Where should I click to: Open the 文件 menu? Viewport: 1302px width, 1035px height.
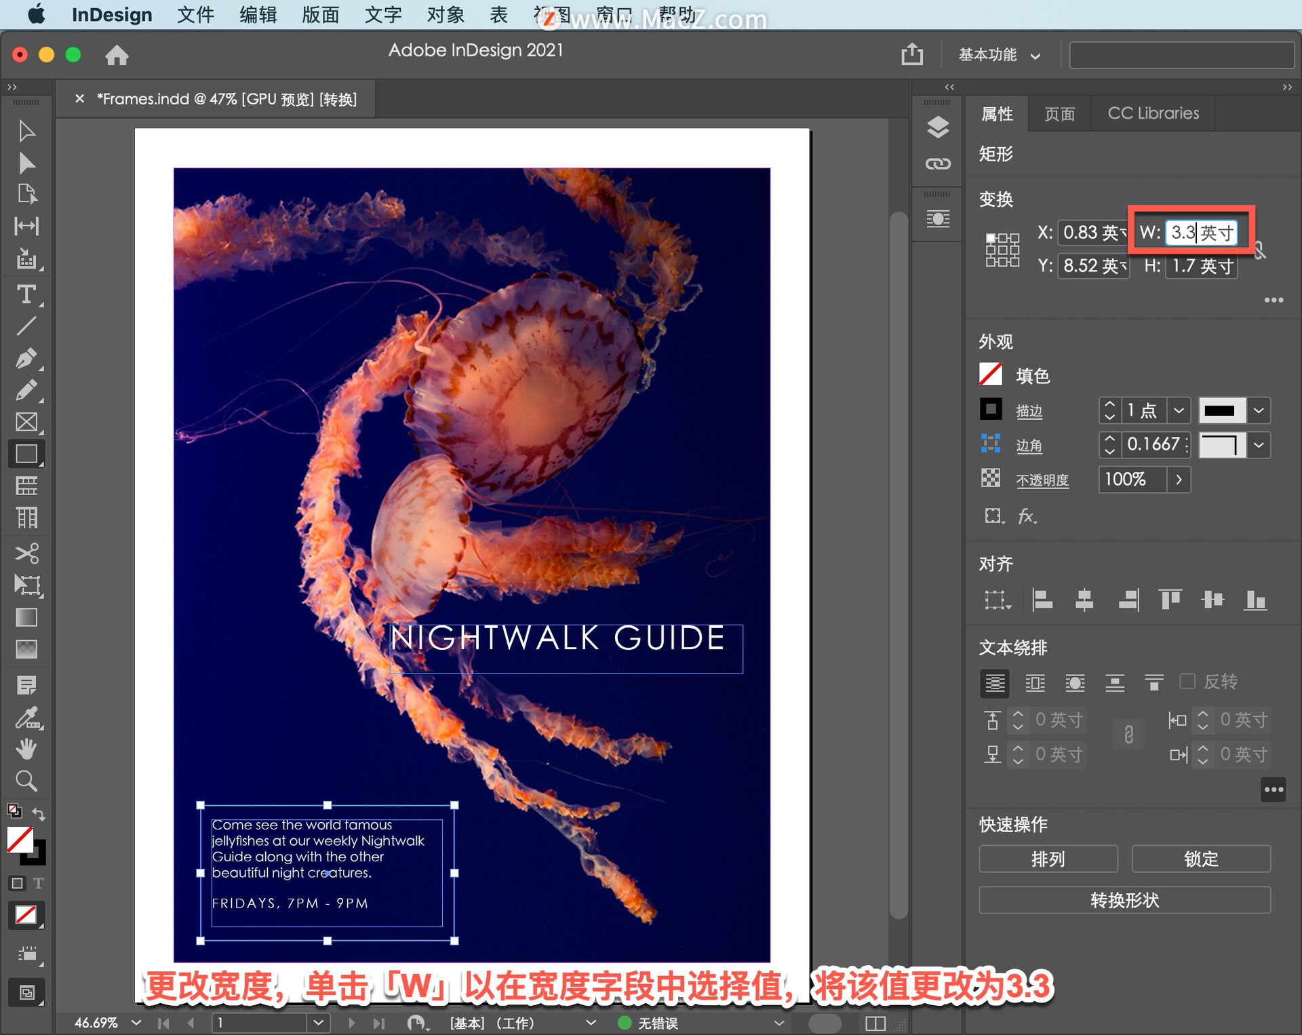coord(196,15)
